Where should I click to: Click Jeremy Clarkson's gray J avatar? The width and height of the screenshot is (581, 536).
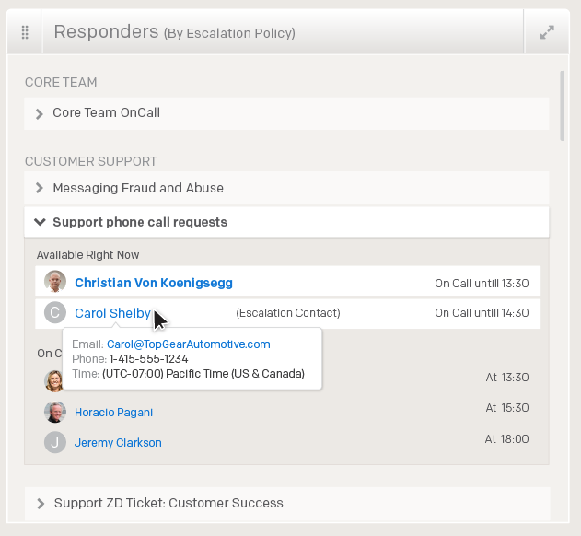[x=55, y=442]
